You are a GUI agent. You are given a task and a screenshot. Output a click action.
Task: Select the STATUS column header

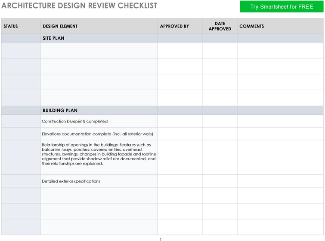point(21,26)
